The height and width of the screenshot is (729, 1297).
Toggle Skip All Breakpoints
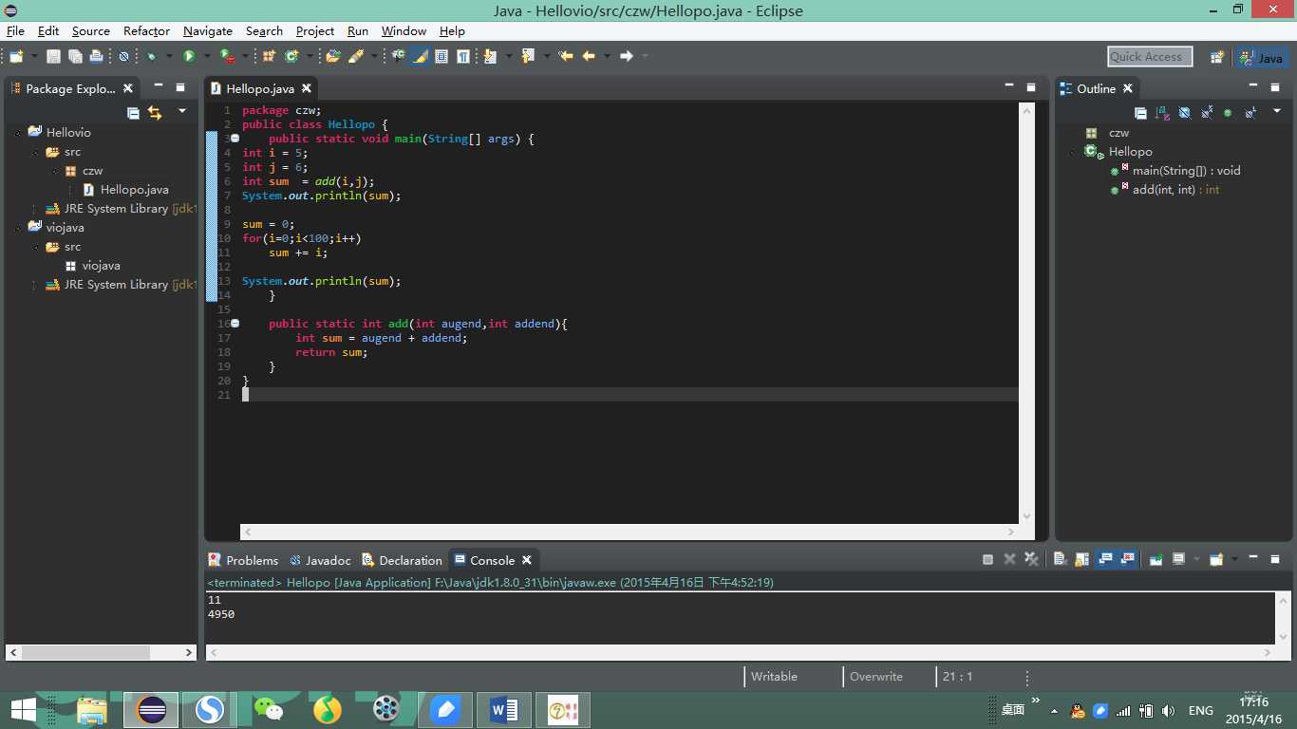123,56
